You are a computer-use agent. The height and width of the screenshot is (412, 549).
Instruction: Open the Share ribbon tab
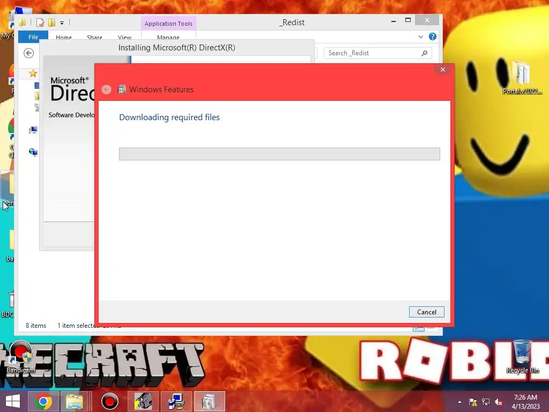(94, 37)
